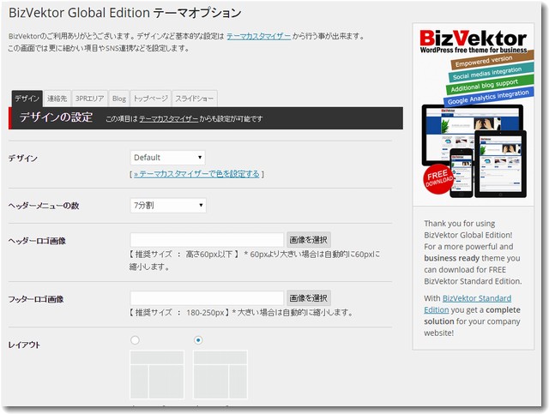Switch to the デザイン tab
The width and height of the screenshot is (549, 414).
pyautogui.click(x=27, y=99)
